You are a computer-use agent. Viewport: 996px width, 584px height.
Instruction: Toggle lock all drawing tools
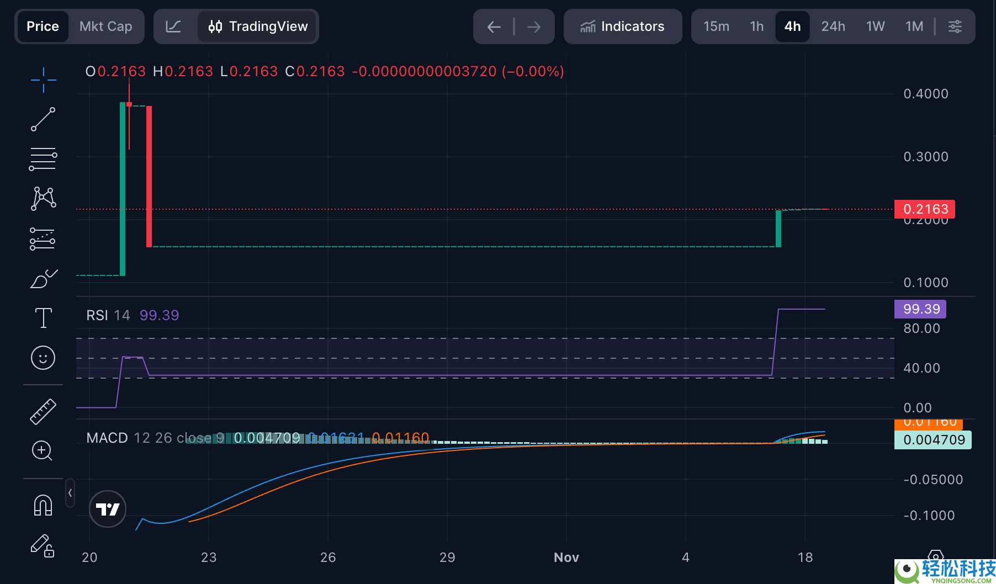point(43,545)
